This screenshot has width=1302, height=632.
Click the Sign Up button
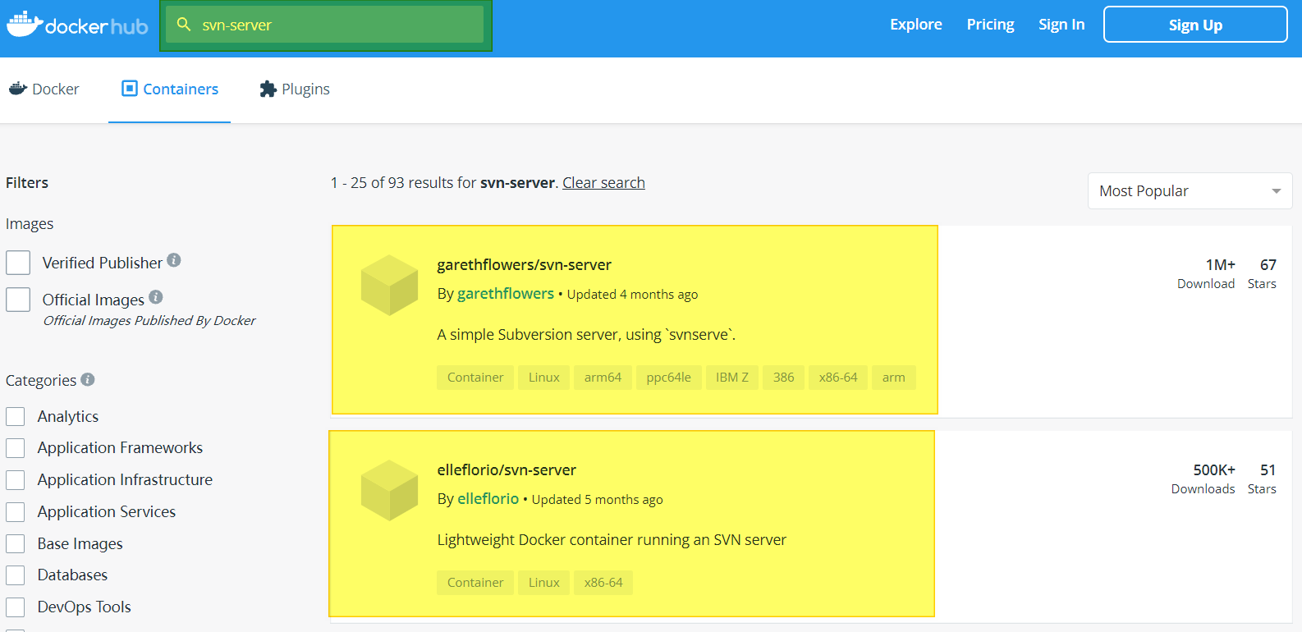pos(1195,25)
